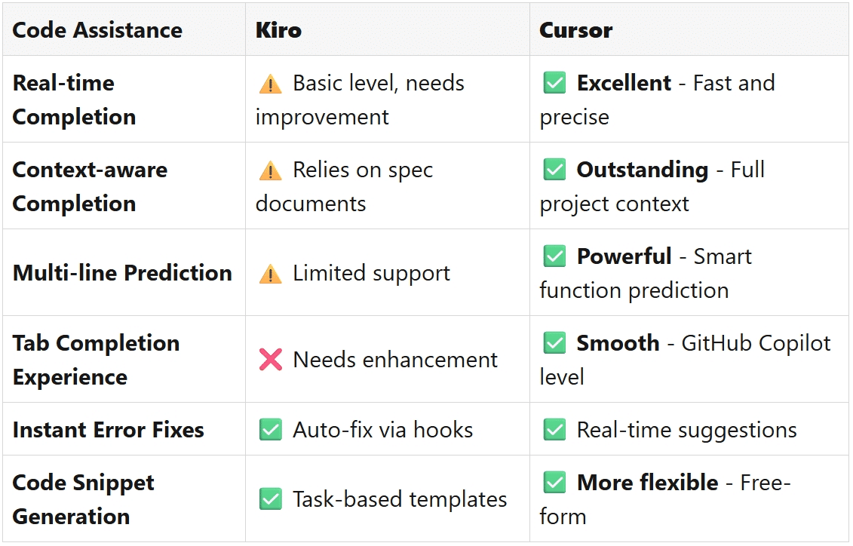Click the warning icon beside "Limited support"

pos(270,274)
